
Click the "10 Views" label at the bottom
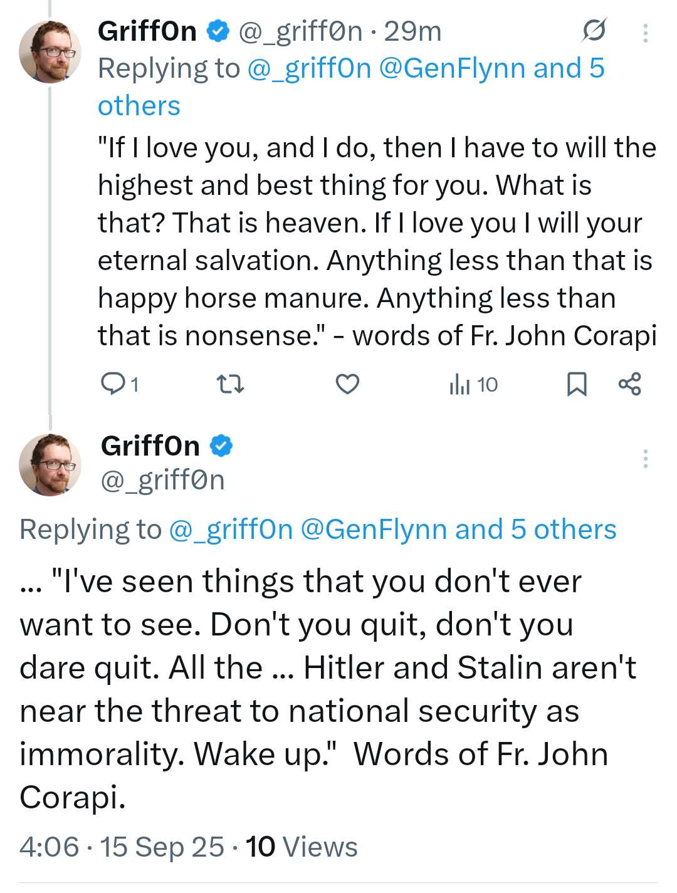click(x=302, y=847)
